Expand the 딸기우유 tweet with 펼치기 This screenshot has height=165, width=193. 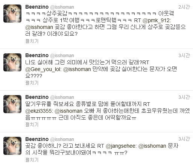pyautogui.click(x=32, y=124)
